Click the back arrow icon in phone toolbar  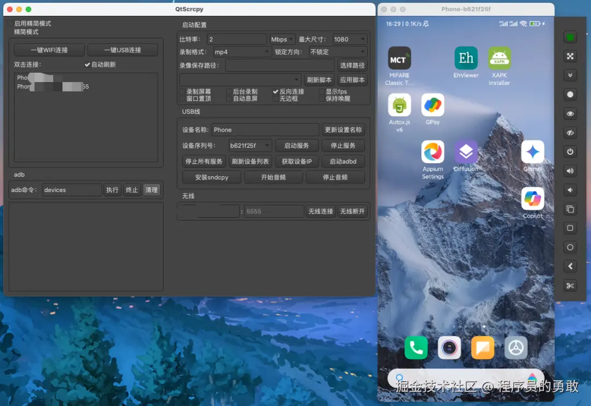pos(570,266)
